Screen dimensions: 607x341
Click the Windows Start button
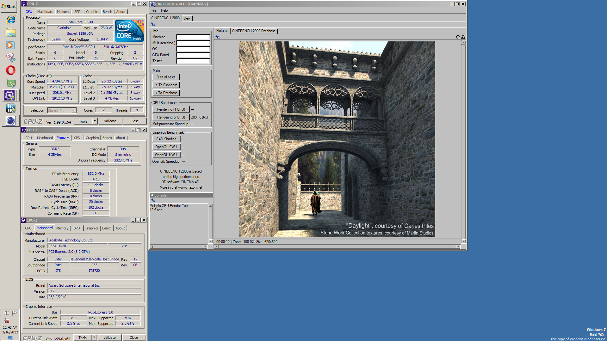pyautogui.click(x=9, y=6)
